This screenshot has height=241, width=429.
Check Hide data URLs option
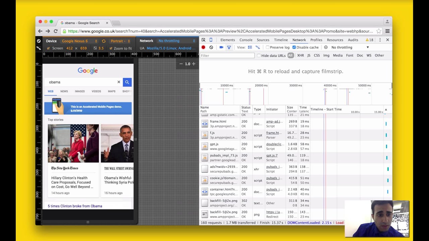coord(259,56)
